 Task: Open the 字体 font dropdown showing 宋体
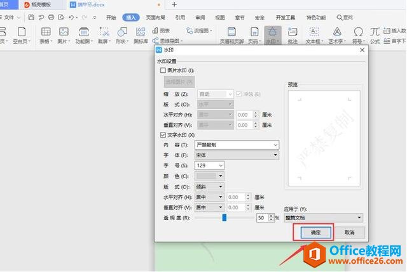tap(275, 155)
